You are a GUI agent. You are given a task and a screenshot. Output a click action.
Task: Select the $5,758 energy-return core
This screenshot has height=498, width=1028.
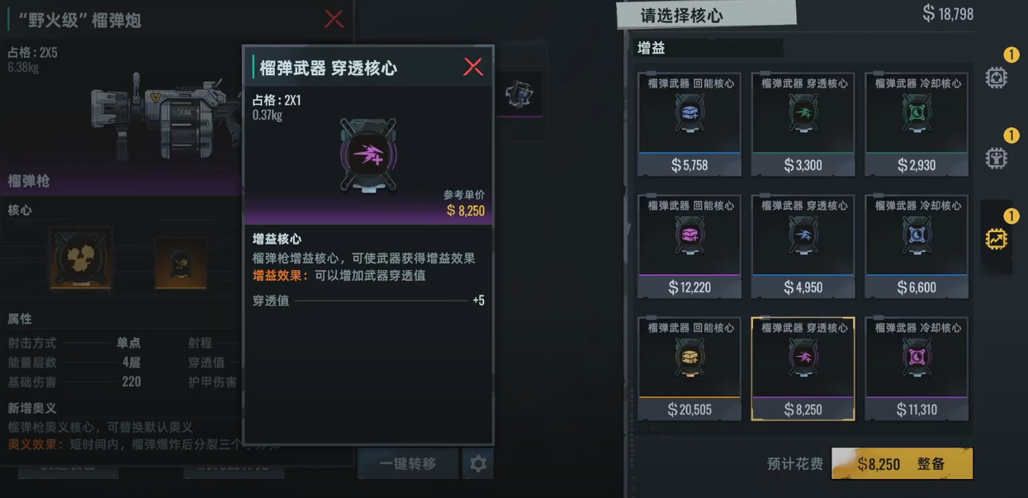click(689, 124)
